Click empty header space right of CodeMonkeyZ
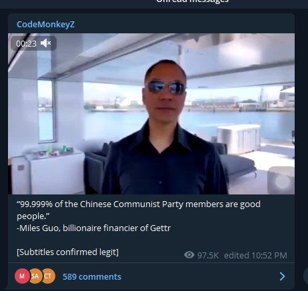Image resolution: width=308 pixels, height=291 pixels. pos(185,24)
